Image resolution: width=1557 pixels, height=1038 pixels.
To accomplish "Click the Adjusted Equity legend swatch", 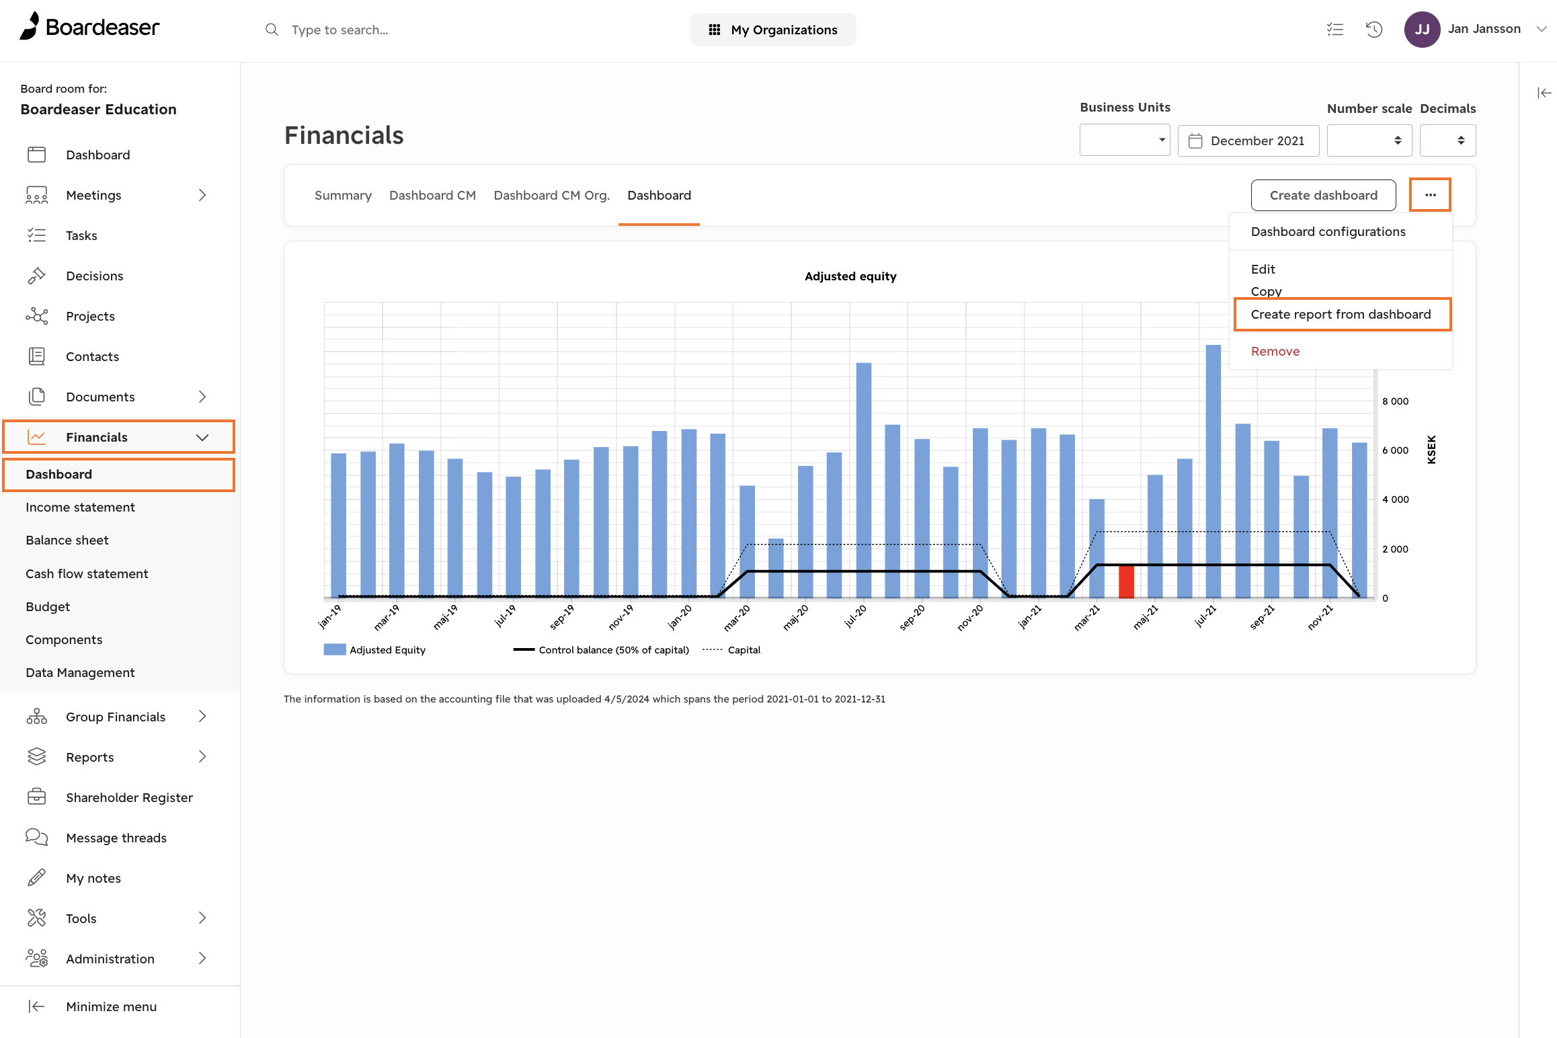I will 335,649.
